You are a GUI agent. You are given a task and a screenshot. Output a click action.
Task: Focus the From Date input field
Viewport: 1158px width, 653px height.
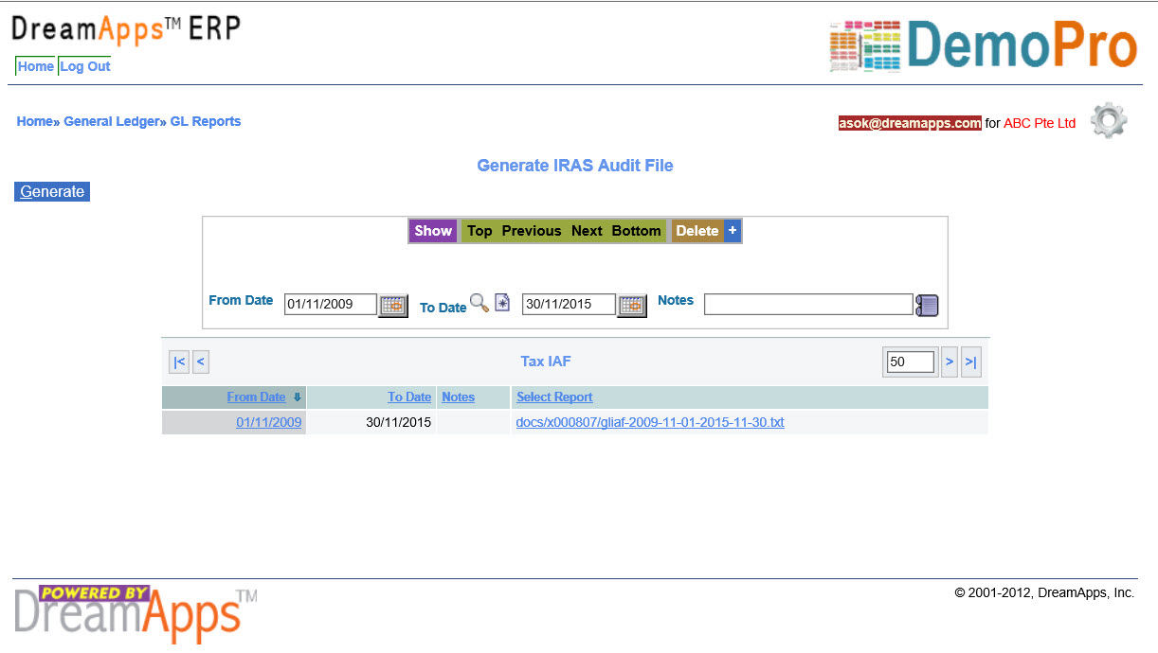coord(331,304)
